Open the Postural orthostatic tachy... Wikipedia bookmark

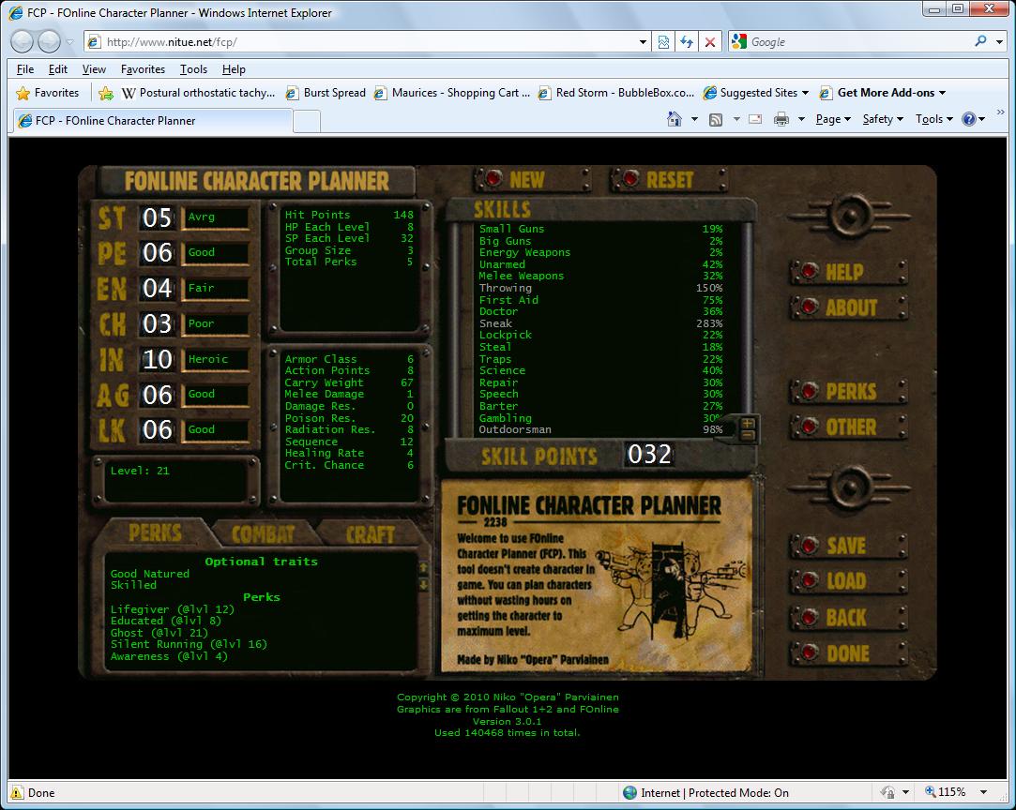198,93
